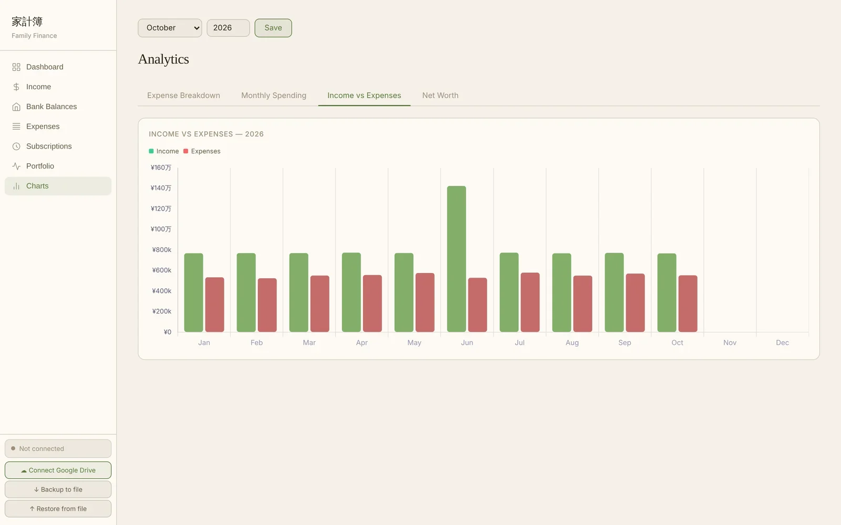841x525 pixels.
Task: Click the Family Finance subtitle
Action: click(34, 36)
